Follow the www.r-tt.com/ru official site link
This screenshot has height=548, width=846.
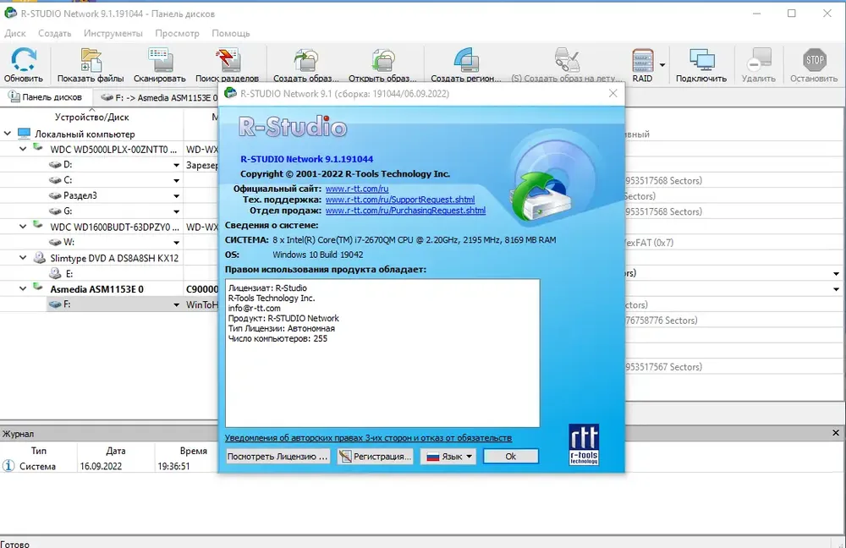357,189
